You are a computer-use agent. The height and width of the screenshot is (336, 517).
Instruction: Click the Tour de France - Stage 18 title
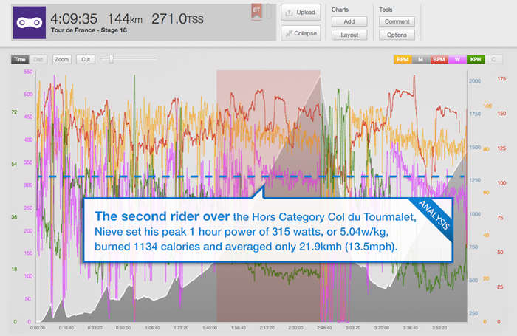coord(89,30)
